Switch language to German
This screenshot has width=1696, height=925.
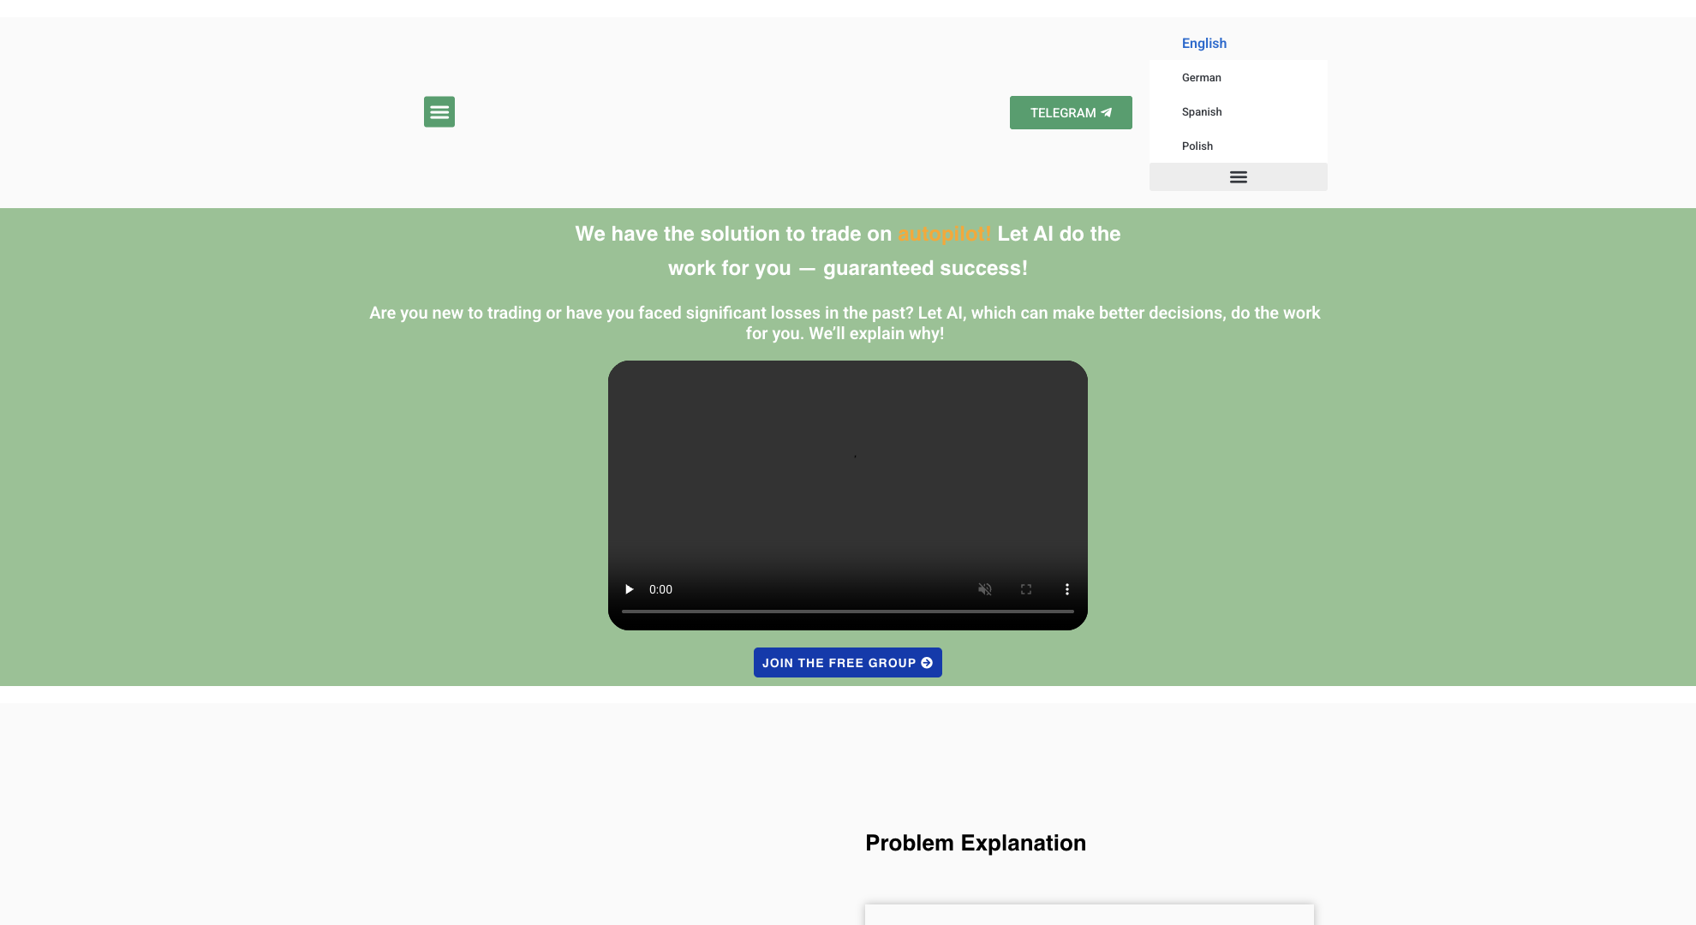tap(1201, 77)
